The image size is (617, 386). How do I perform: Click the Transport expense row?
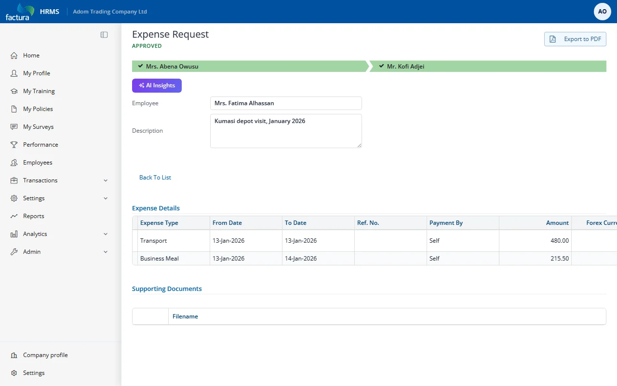(375, 241)
